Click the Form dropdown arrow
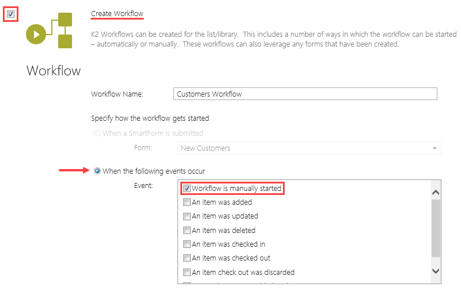Viewport: 461px width, 291px height. click(x=434, y=148)
